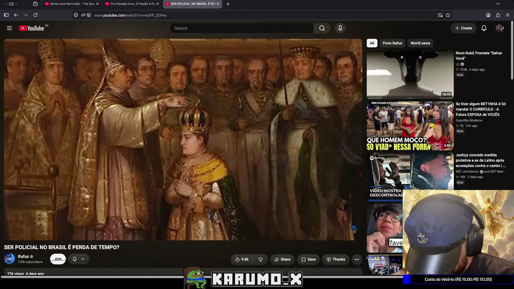Click the Create button
The width and height of the screenshot is (514, 289).
463,28
